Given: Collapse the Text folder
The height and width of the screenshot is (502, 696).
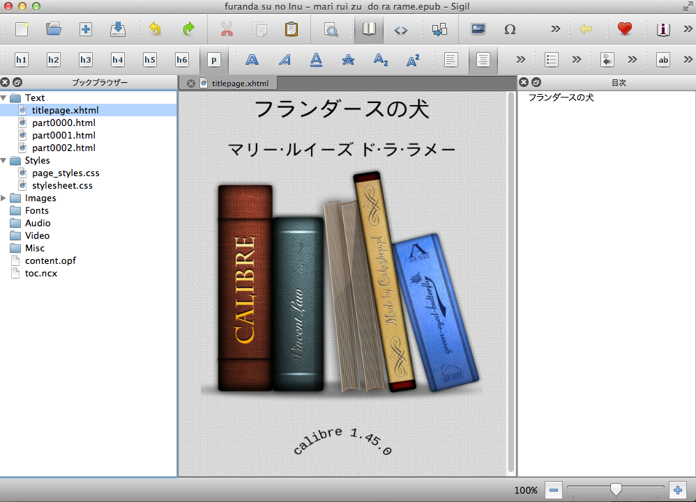Looking at the screenshot, I should (x=3, y=98).
